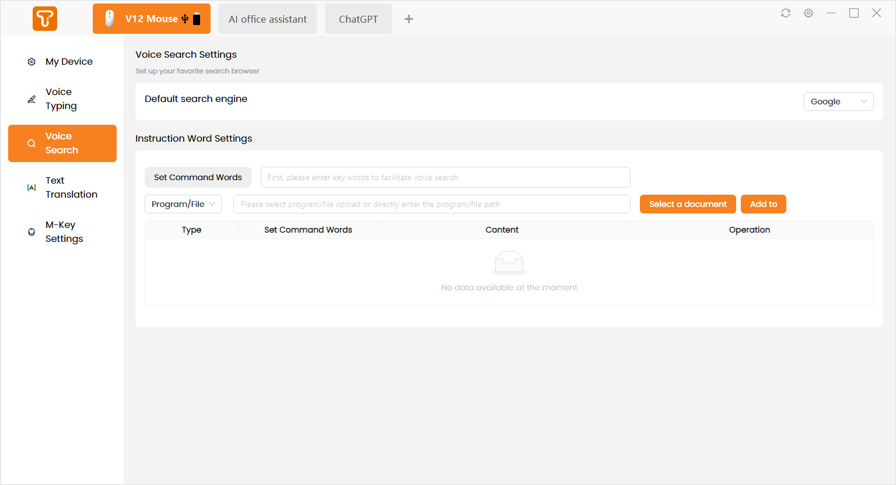The image size is (896, 485).
Task: Click the Set Command Words button
Action: coord(198,177)
